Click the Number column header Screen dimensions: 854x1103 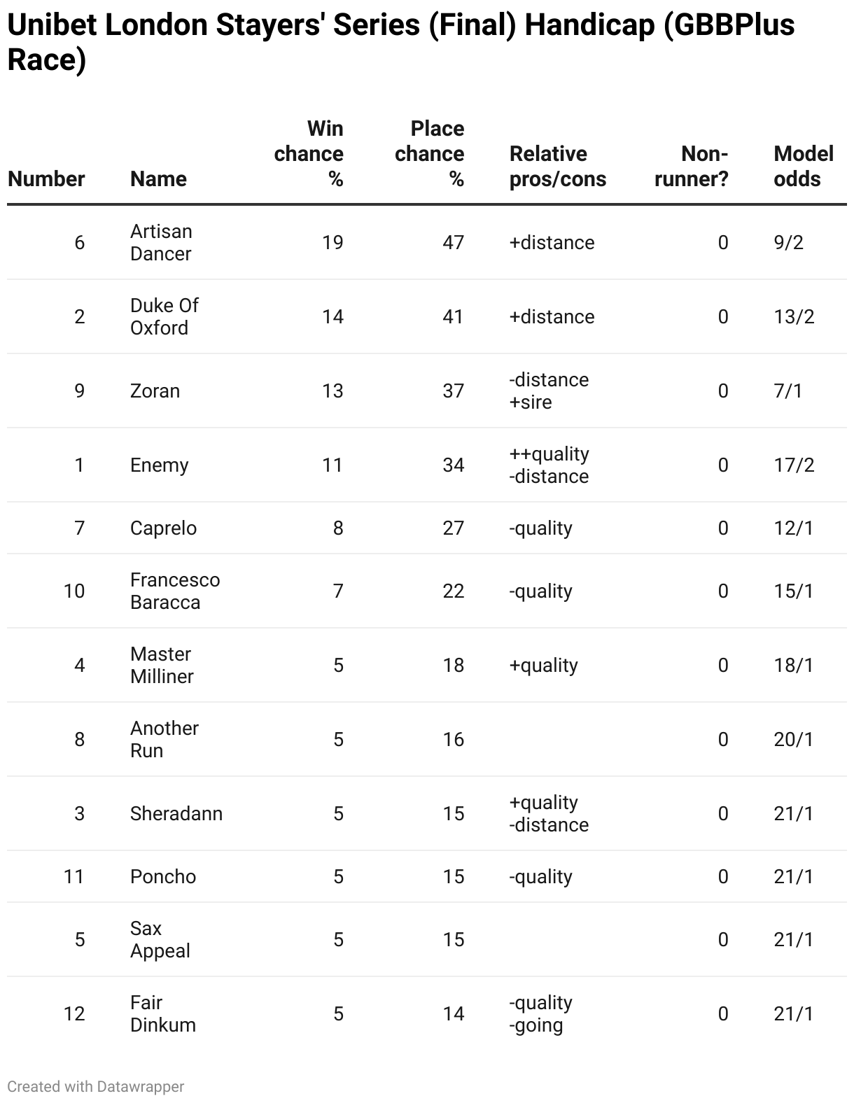[46, 178]
